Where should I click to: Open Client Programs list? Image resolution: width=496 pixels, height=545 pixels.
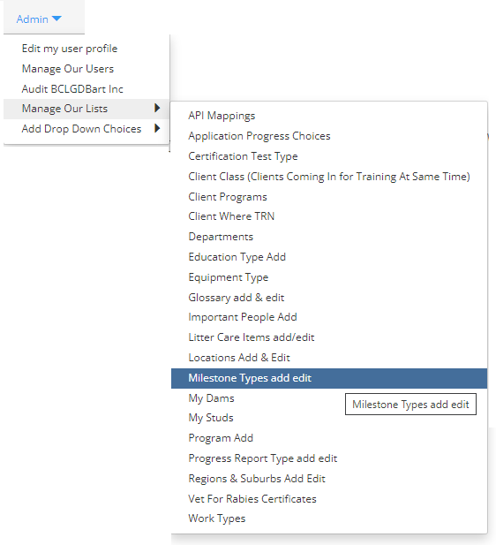[228, 197]
